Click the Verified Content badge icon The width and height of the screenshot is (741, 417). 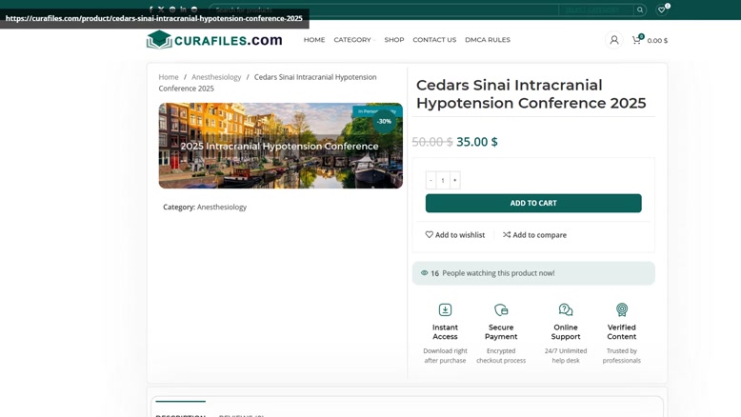point(622,309)
